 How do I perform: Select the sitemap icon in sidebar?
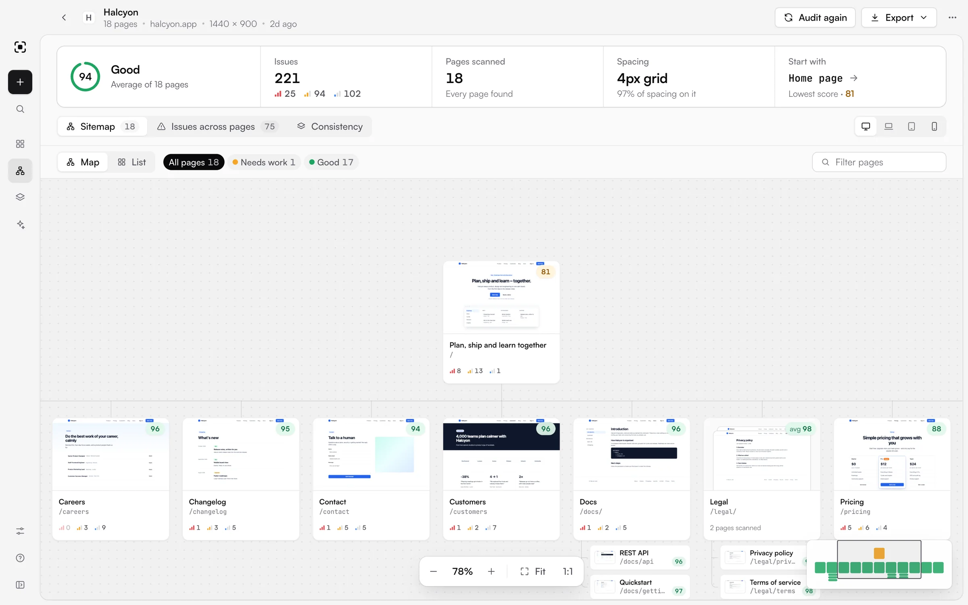(x=20, y=171)
